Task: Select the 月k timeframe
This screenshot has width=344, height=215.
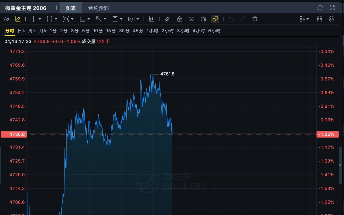Action: click(x=43, y=31)
